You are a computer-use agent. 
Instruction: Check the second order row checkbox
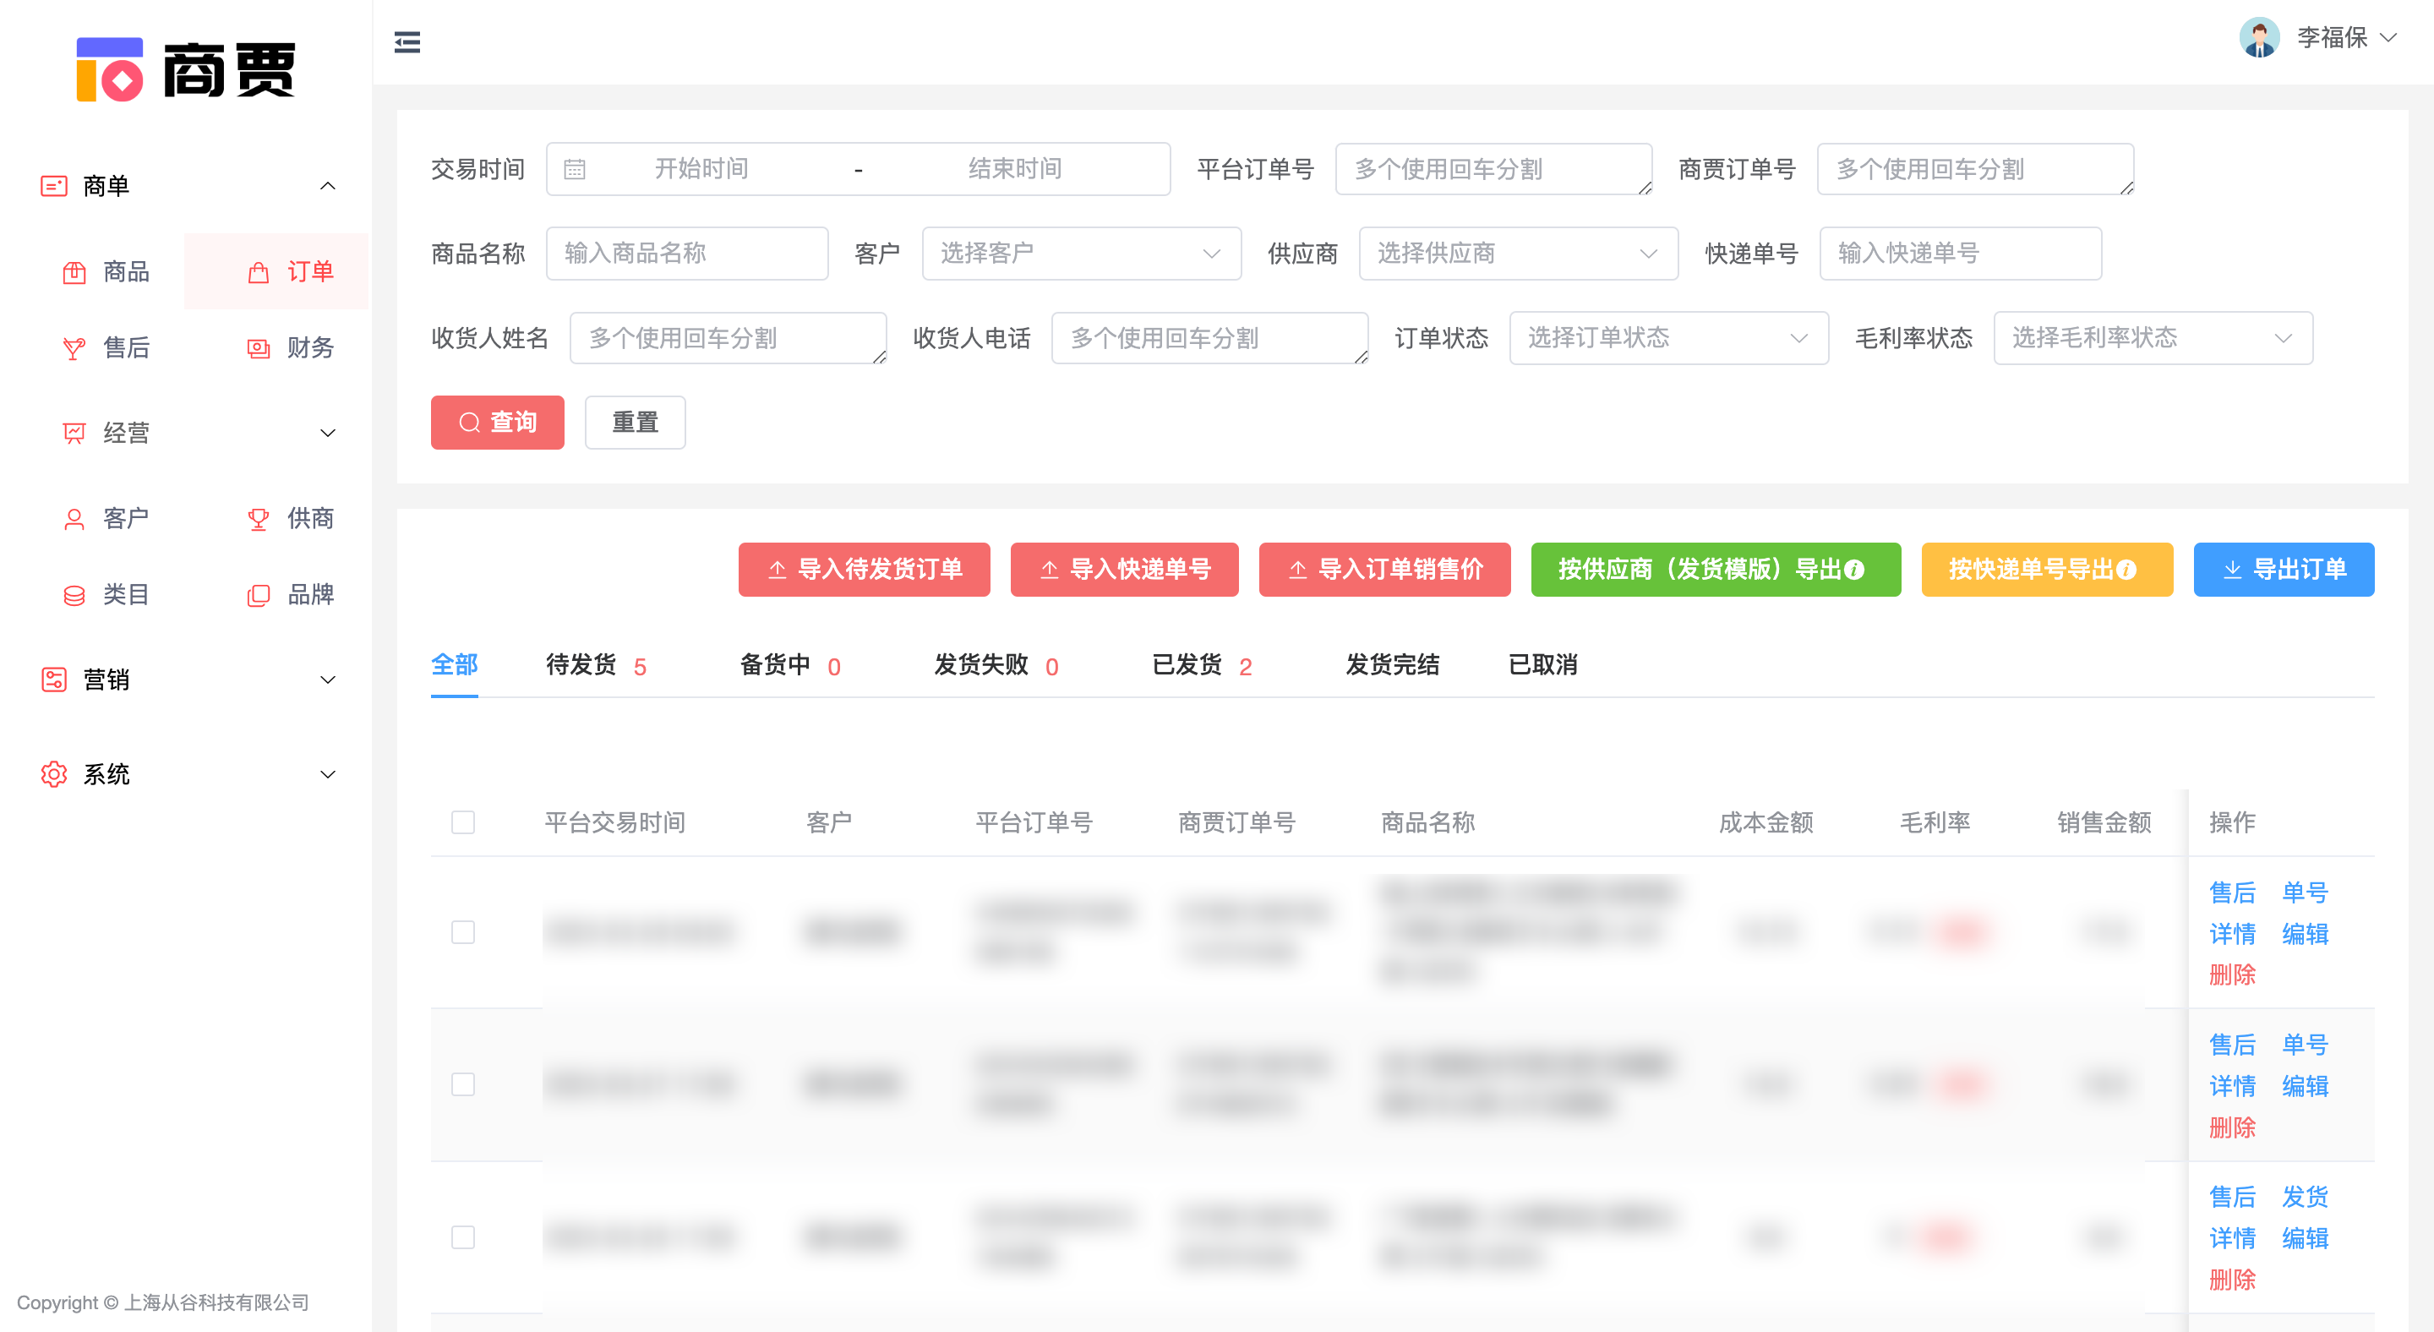[463, 1084]
